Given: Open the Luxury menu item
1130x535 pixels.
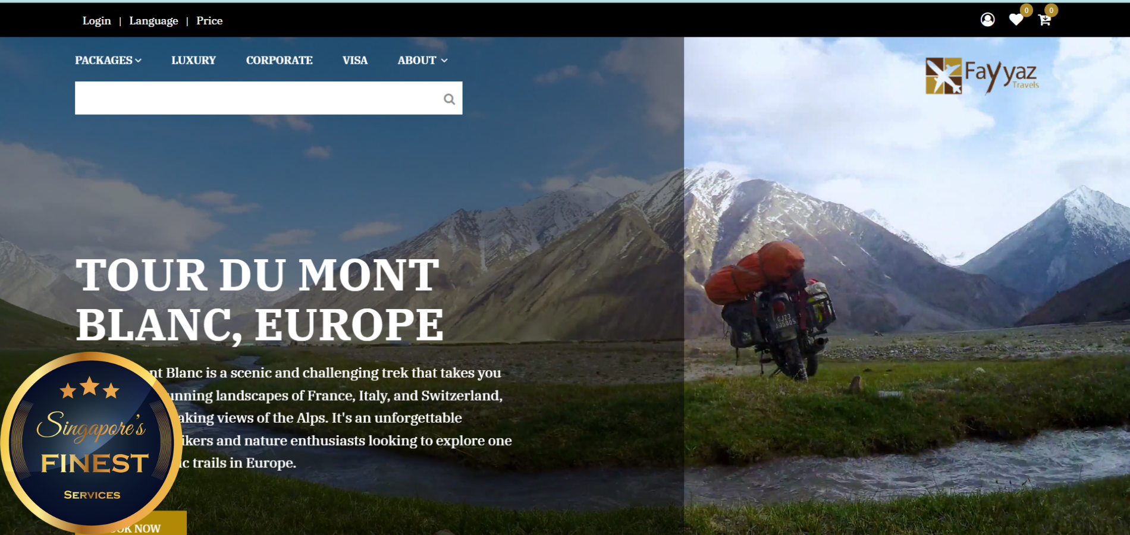Looking at the screenshot, I should pyautogui.click(x=193, y=60).
